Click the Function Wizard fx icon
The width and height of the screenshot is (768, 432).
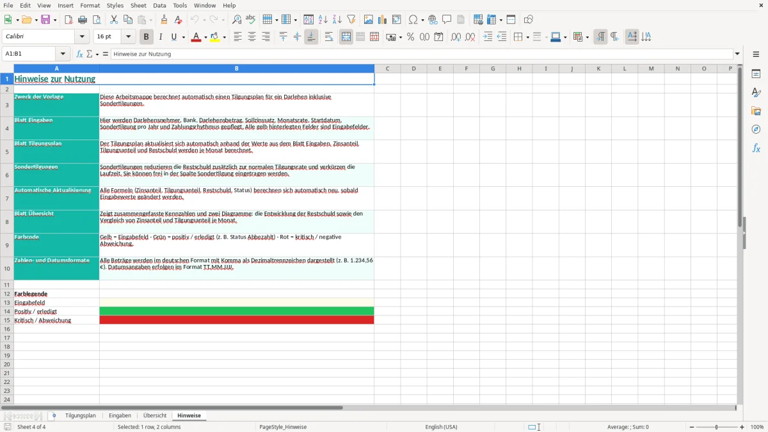(80, 54)
